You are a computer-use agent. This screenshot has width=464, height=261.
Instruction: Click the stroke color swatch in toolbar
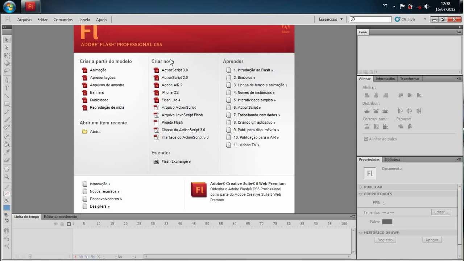click(x=7, y=193)
